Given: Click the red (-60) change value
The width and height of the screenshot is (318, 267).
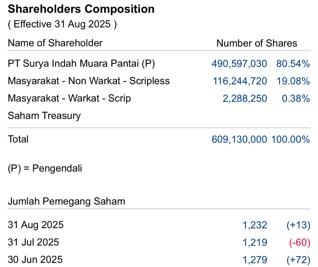Looking at the screenshot, I should coord(300,242).
